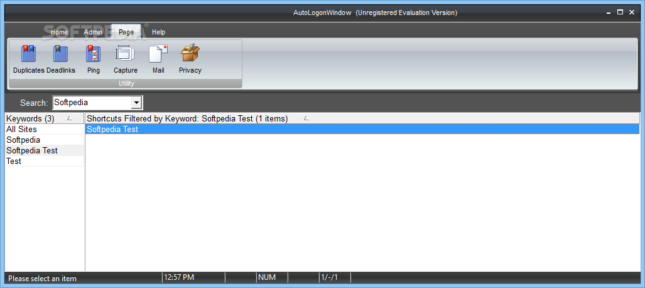
Task: Click the Please select an item status message
Action: tap(42, 279)
